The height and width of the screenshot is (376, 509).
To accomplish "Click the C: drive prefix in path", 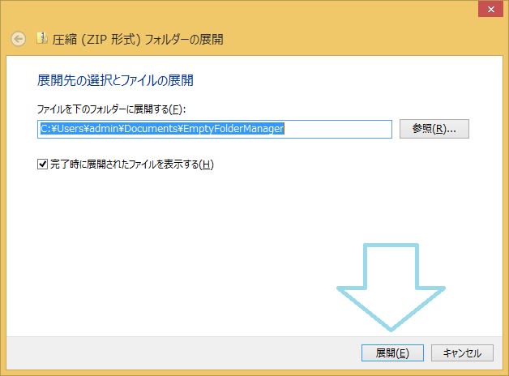I will tap(46, 129).
